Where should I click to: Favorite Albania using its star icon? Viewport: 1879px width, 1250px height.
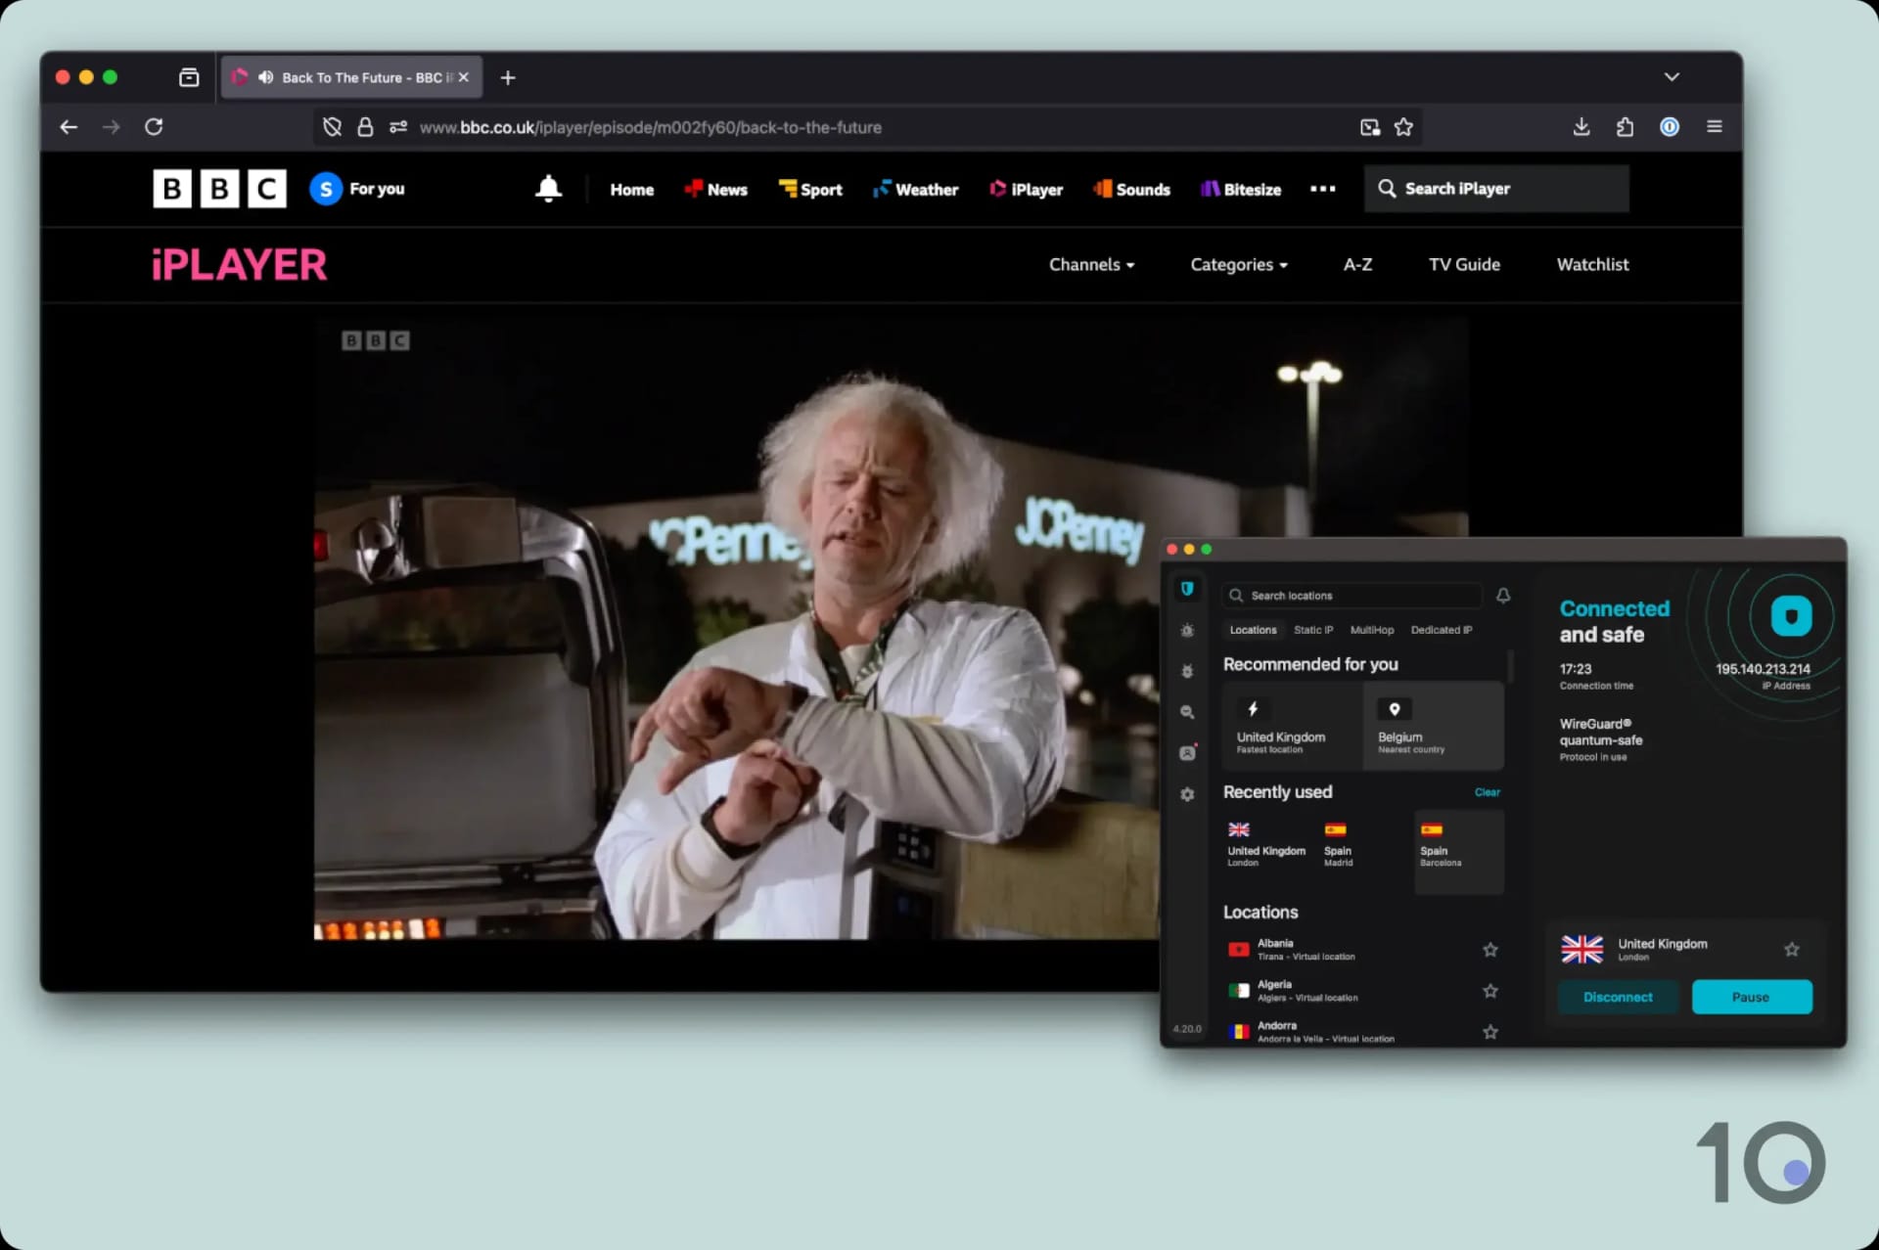(1490, 949)
